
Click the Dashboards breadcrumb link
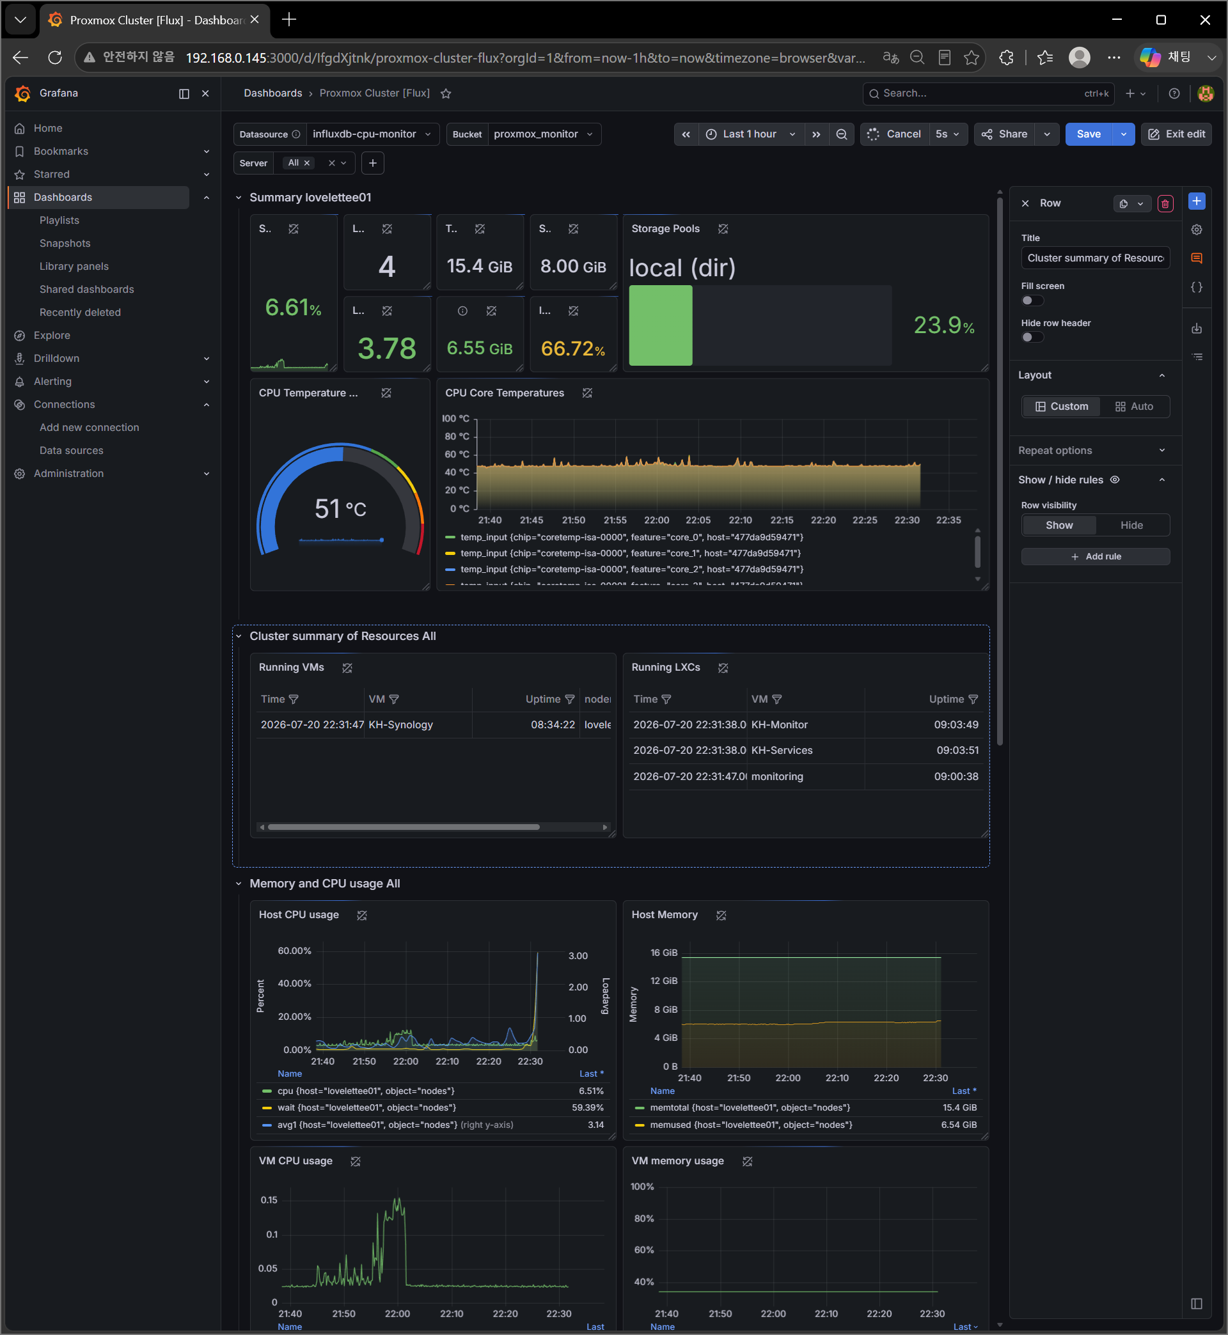point(272,93)
